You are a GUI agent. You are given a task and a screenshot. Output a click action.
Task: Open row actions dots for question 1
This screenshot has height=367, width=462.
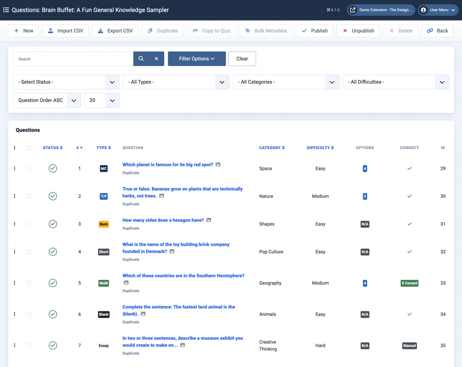click(14, 168)
